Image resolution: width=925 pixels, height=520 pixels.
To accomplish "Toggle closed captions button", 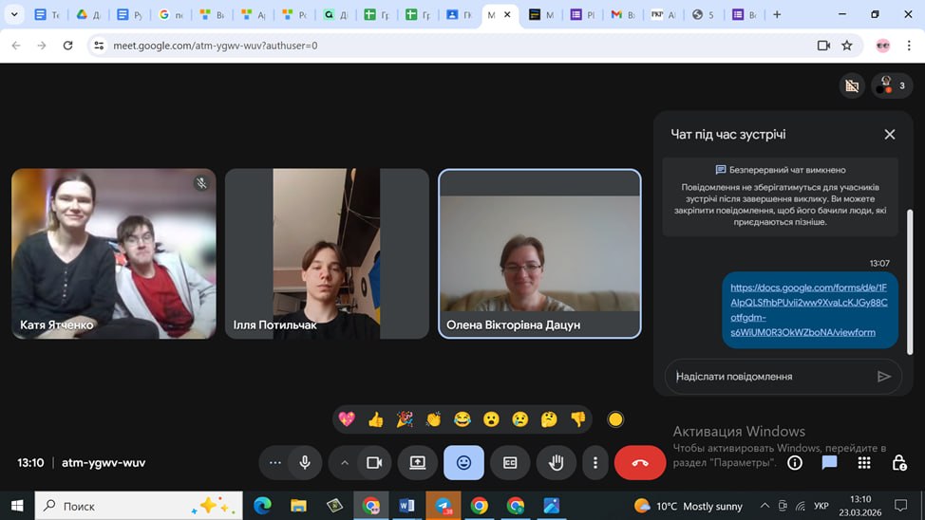I will [510, 463].
